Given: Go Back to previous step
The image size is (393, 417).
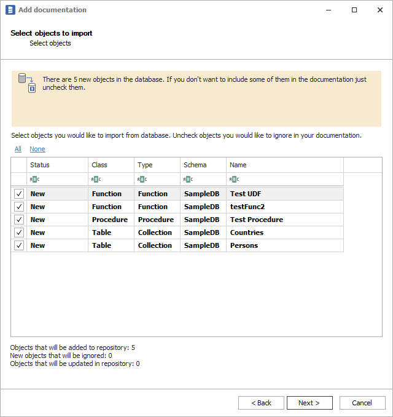Looking at the screenshot, I should tap(261, 403).
